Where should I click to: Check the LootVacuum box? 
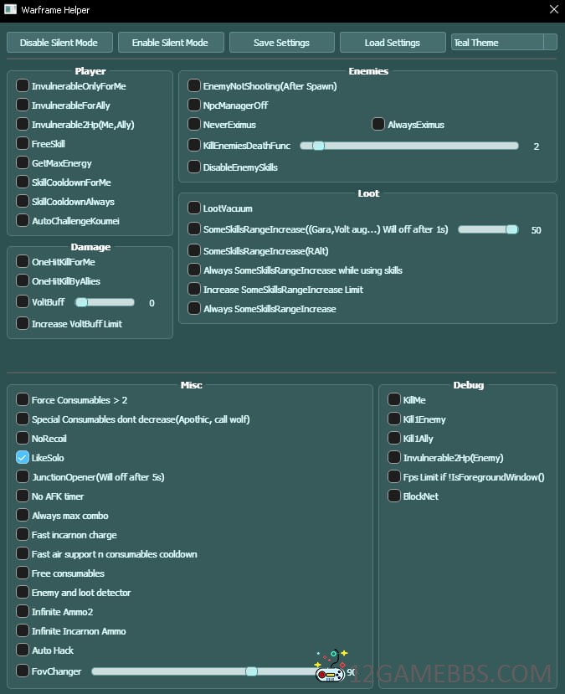click(194, 208)
